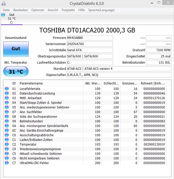Click the CrystalDiskInfo app icon in title bar
174x179 pixels.
pyautogui.click(x=4, y=3)
